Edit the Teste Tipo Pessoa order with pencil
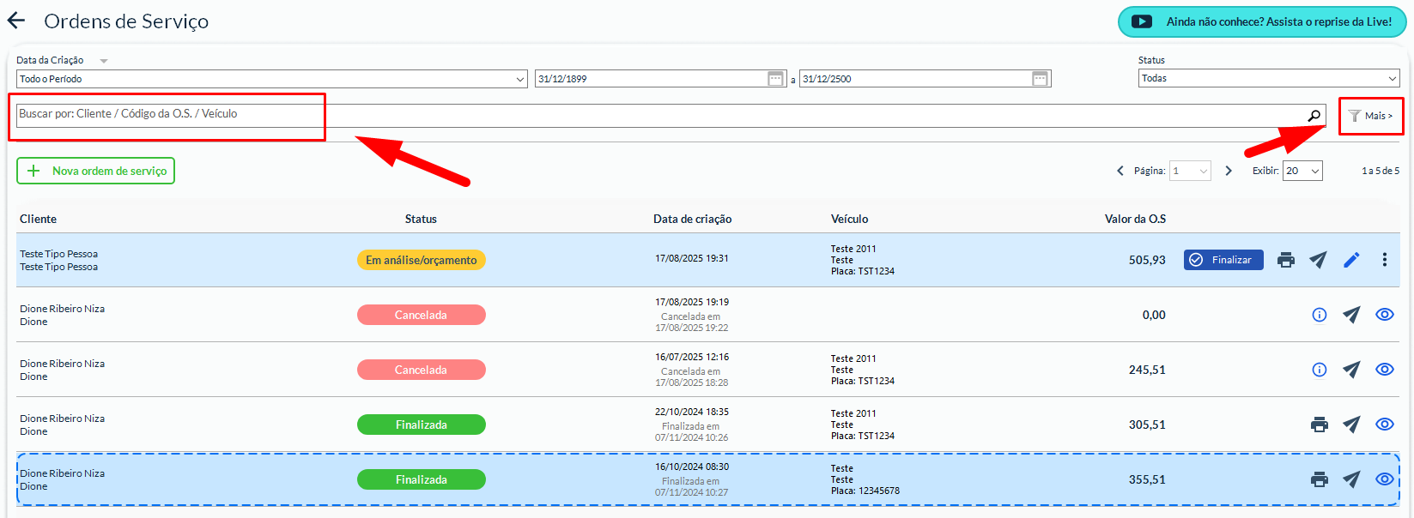The image size is (1414, 518). pos(1351,260)
